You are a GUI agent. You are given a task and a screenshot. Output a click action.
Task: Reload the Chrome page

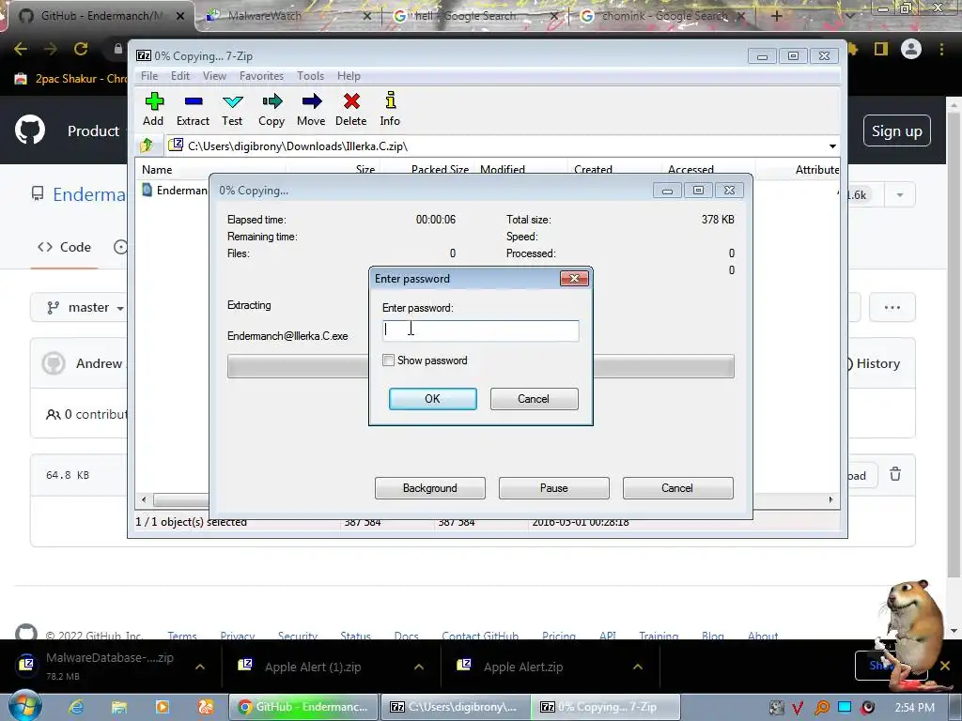tap(81, 49)
